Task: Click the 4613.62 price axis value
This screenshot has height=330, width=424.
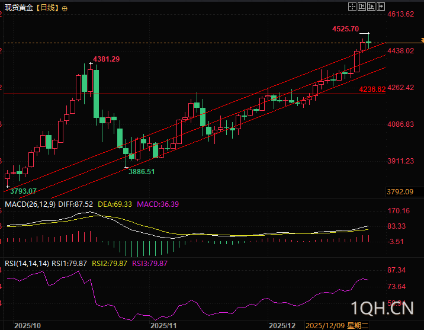Action: pyautogui.click(x=401, y=14)
